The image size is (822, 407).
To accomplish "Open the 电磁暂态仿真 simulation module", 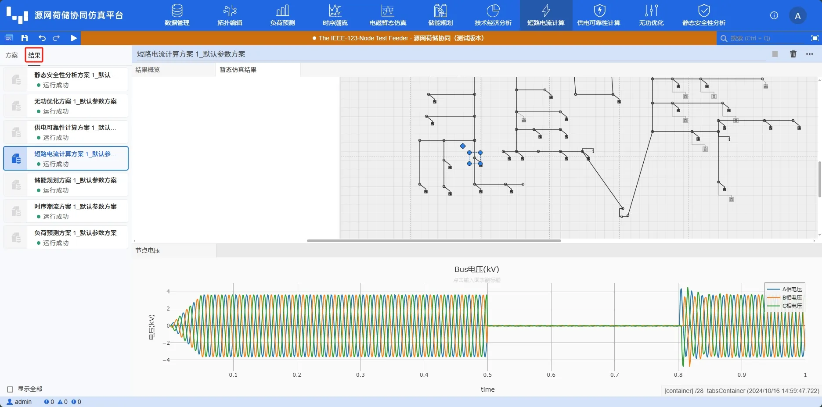I will (x=388, y=15).
